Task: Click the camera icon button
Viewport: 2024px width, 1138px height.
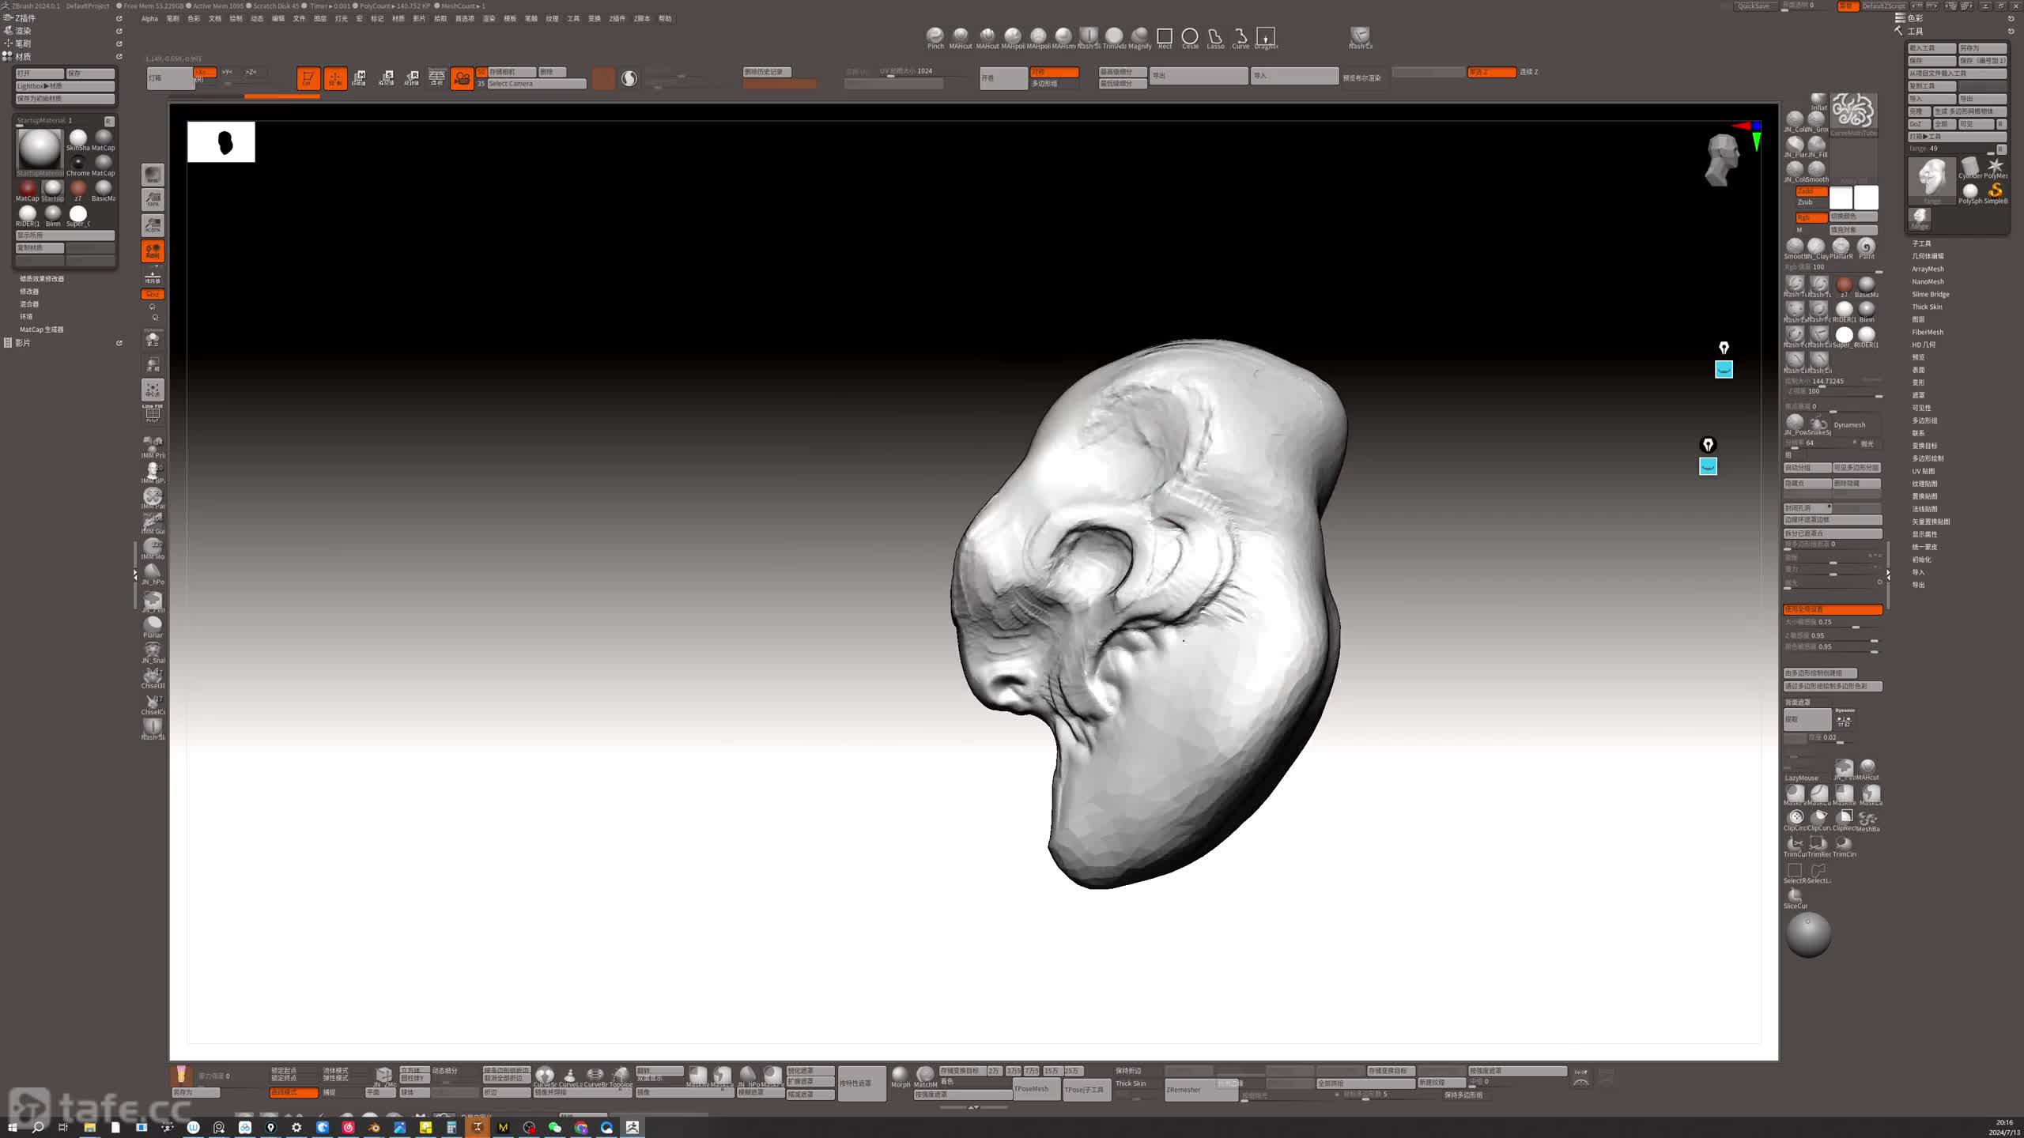Action: (x=462, y=77)
